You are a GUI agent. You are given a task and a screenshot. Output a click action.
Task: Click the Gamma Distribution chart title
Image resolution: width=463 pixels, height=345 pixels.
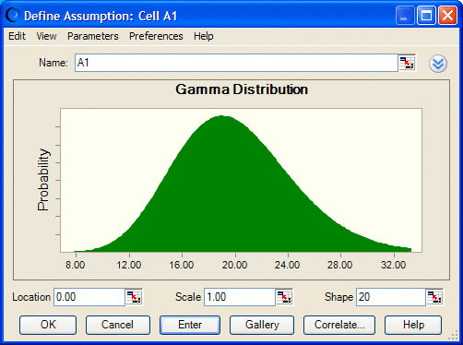(242, 89)
